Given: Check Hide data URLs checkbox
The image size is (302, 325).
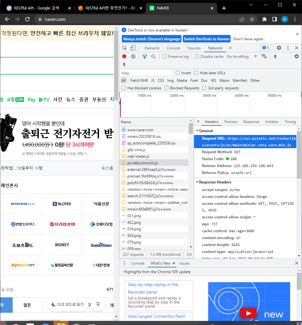Looking at the screenshot, I should pyautogui.click(x=196, y=73).
